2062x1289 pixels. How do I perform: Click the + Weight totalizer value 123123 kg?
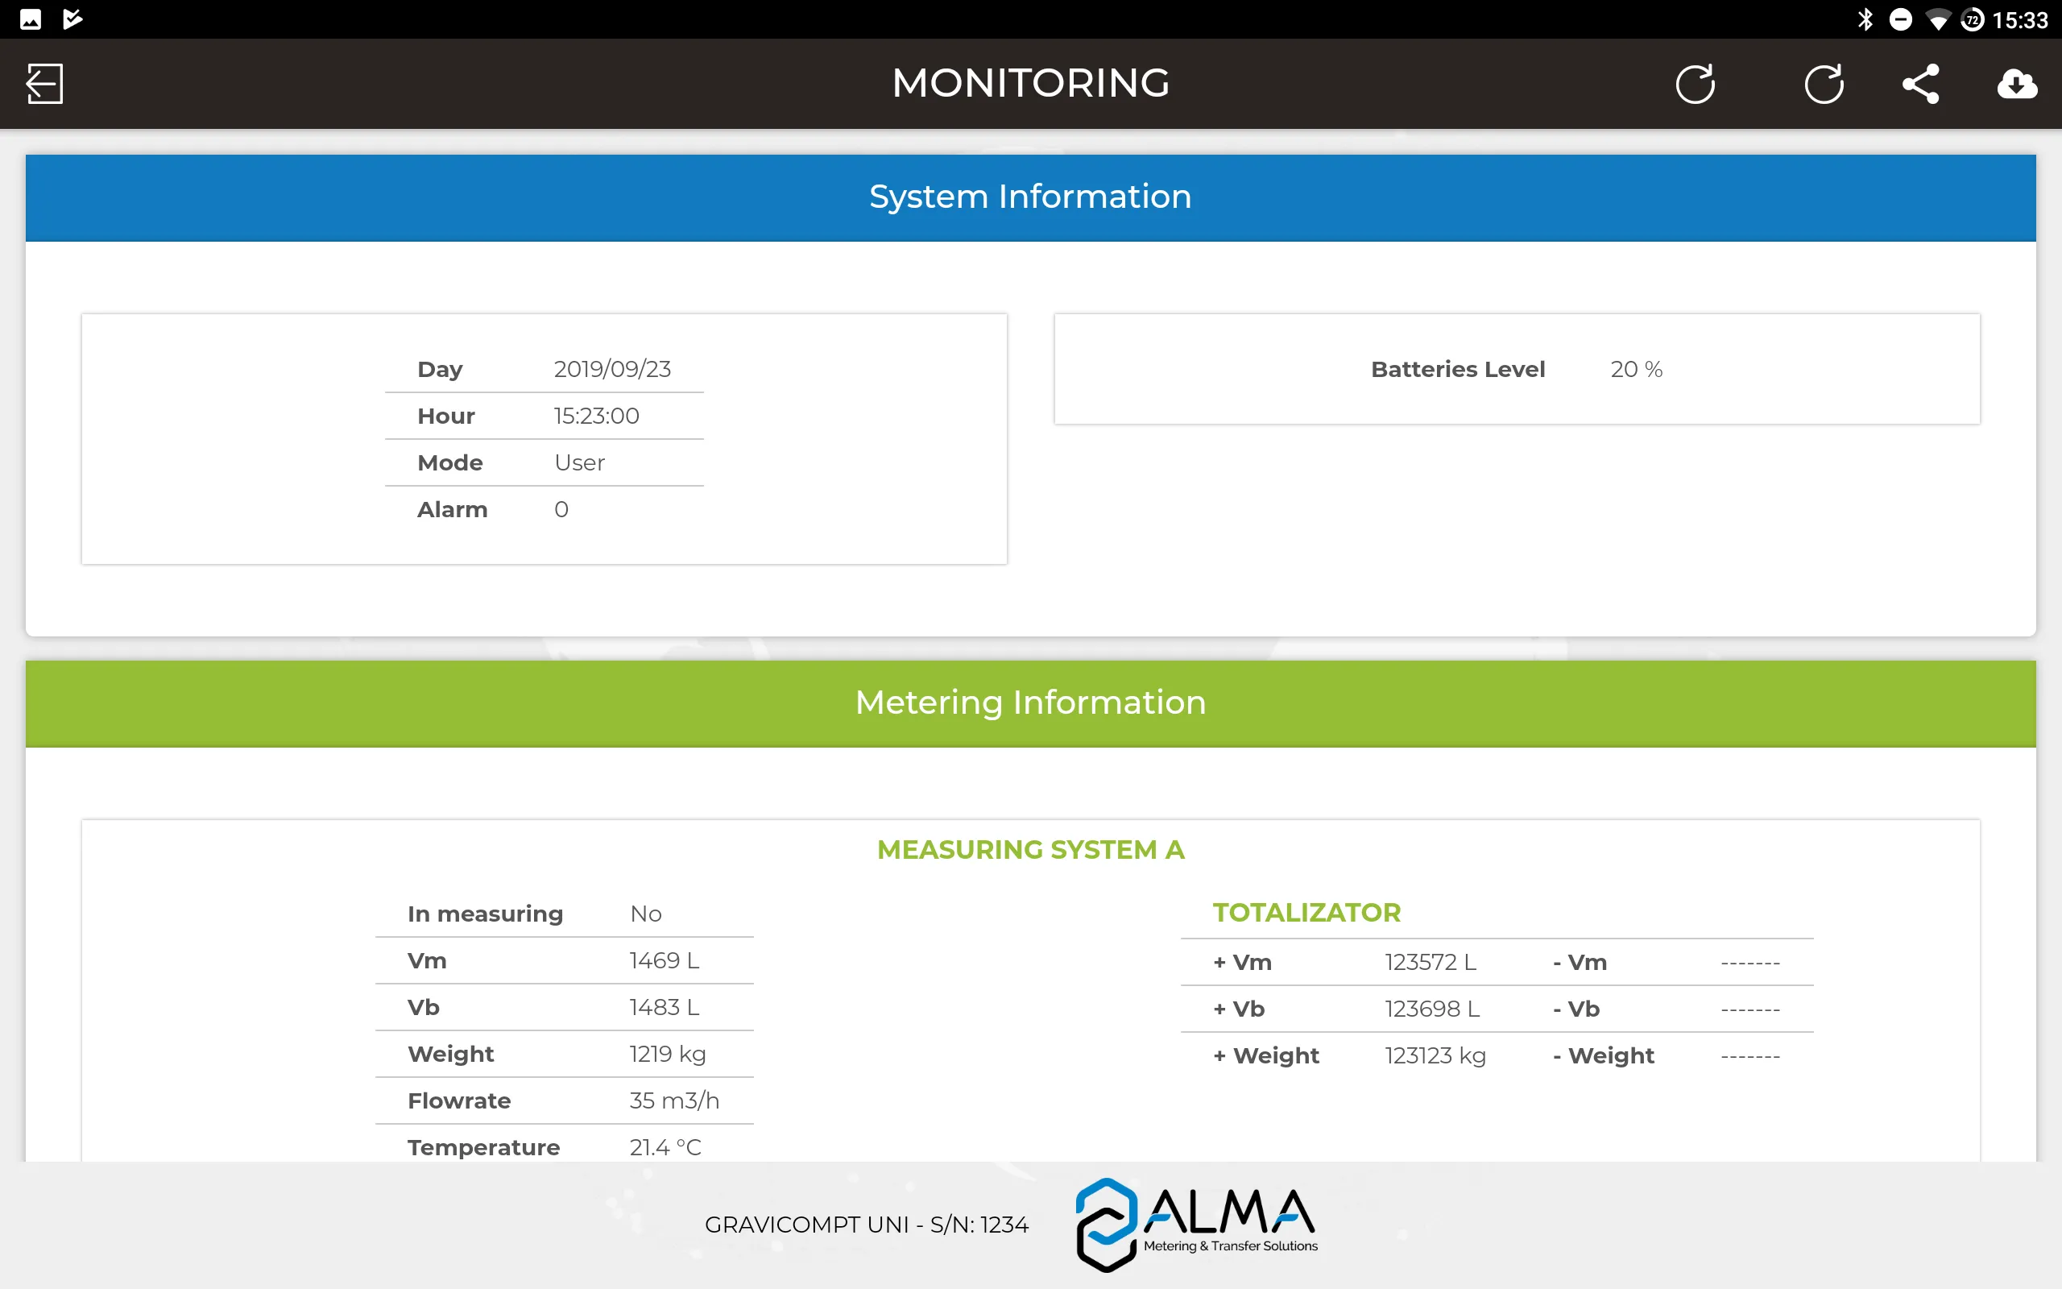(x=1435, y=1056)
